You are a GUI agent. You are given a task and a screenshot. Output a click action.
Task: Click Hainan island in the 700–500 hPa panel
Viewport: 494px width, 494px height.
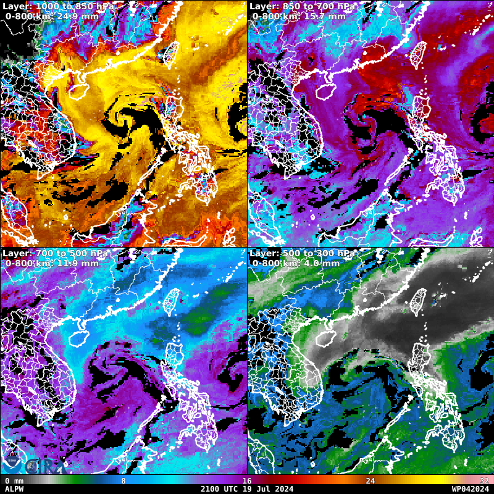coord(78,338)
